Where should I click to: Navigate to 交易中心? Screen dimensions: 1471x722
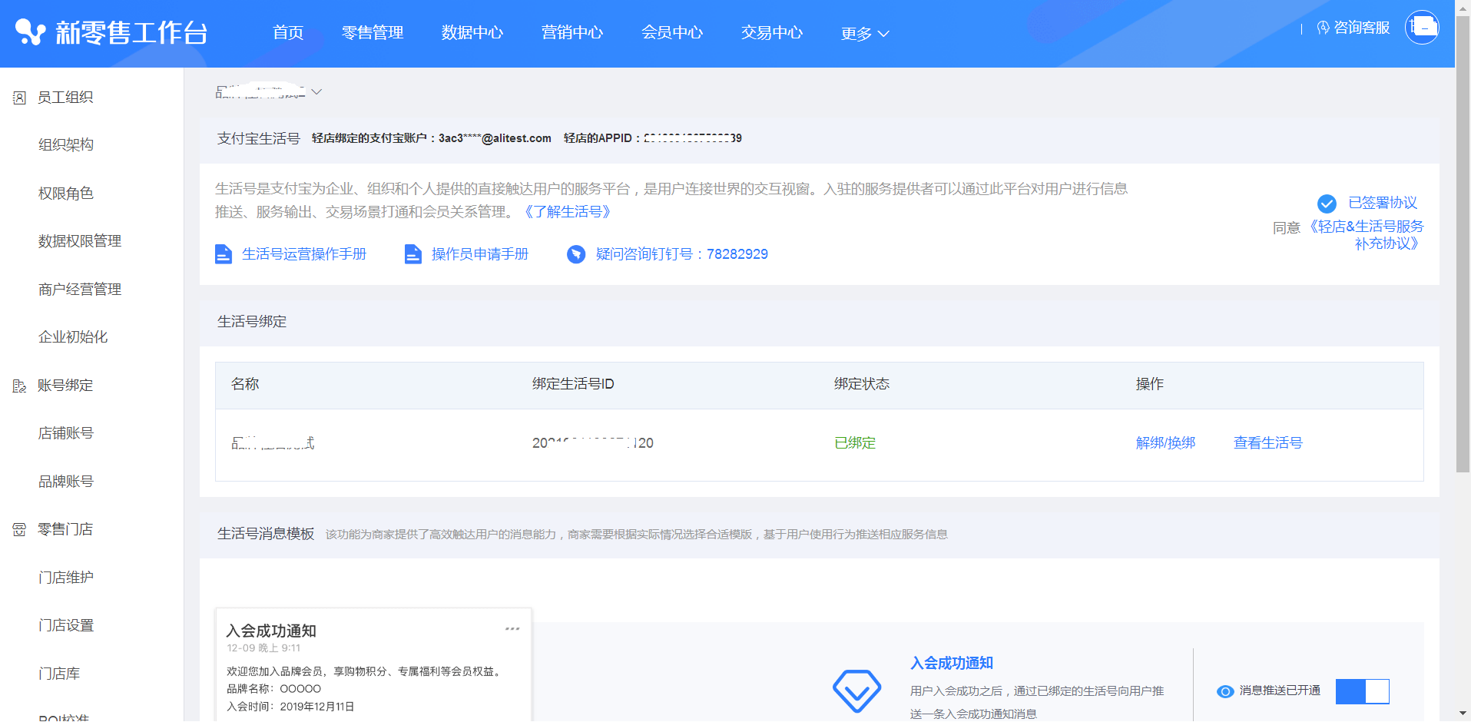(x=772, y=32)
